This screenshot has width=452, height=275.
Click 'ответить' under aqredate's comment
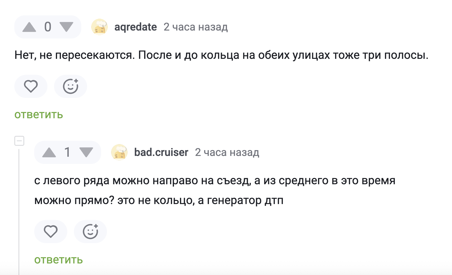click(x=39, y=115)
